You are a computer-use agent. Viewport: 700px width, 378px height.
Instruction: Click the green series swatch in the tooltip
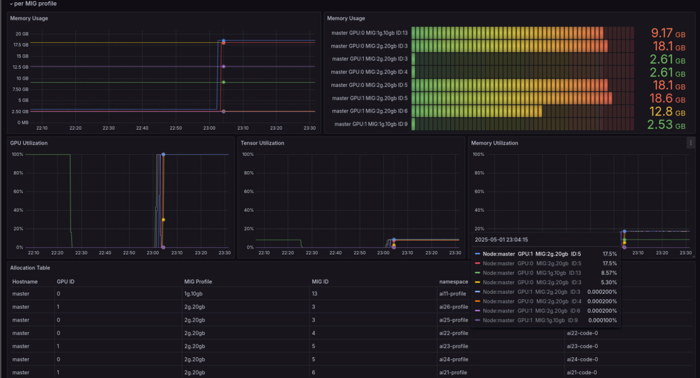(478, 273)
